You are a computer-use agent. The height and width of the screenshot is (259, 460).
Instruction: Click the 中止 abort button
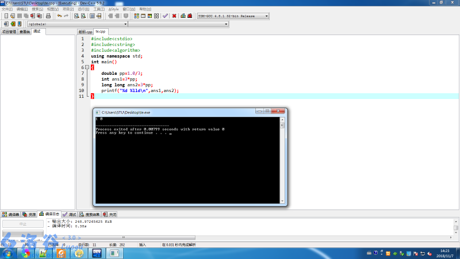point(23,224)
